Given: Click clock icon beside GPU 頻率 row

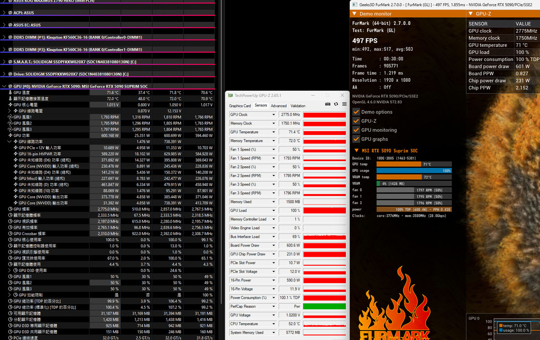Looking at the screenshot, I should (11, 209).
